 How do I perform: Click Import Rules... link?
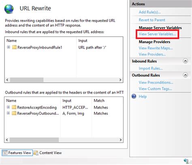(x=151, y=69)
